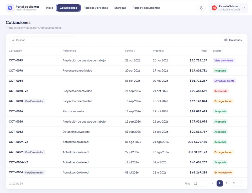Sort by the Vigencia column header
This screenshot has width=252, height=193.
click(x=158, y=51)
